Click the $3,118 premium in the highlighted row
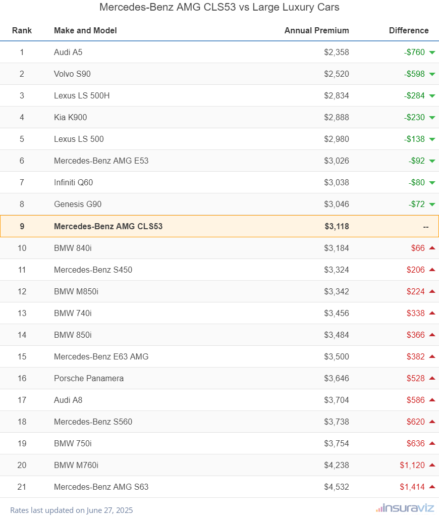Image resolution: width=439 pixels, height=518 pixels. click(337, 226)
